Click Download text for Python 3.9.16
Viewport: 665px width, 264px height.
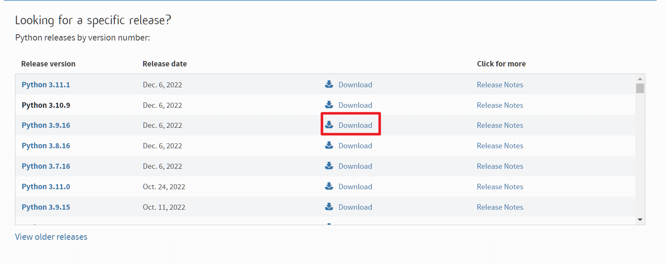[355, 125]
